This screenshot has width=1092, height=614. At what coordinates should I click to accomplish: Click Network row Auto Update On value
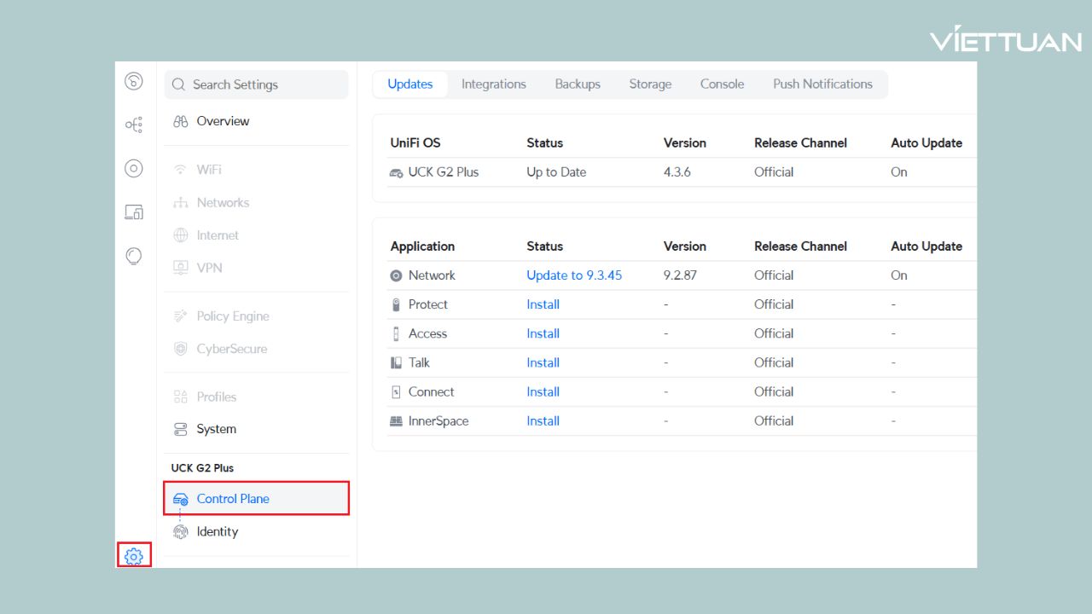coord(899,275)
